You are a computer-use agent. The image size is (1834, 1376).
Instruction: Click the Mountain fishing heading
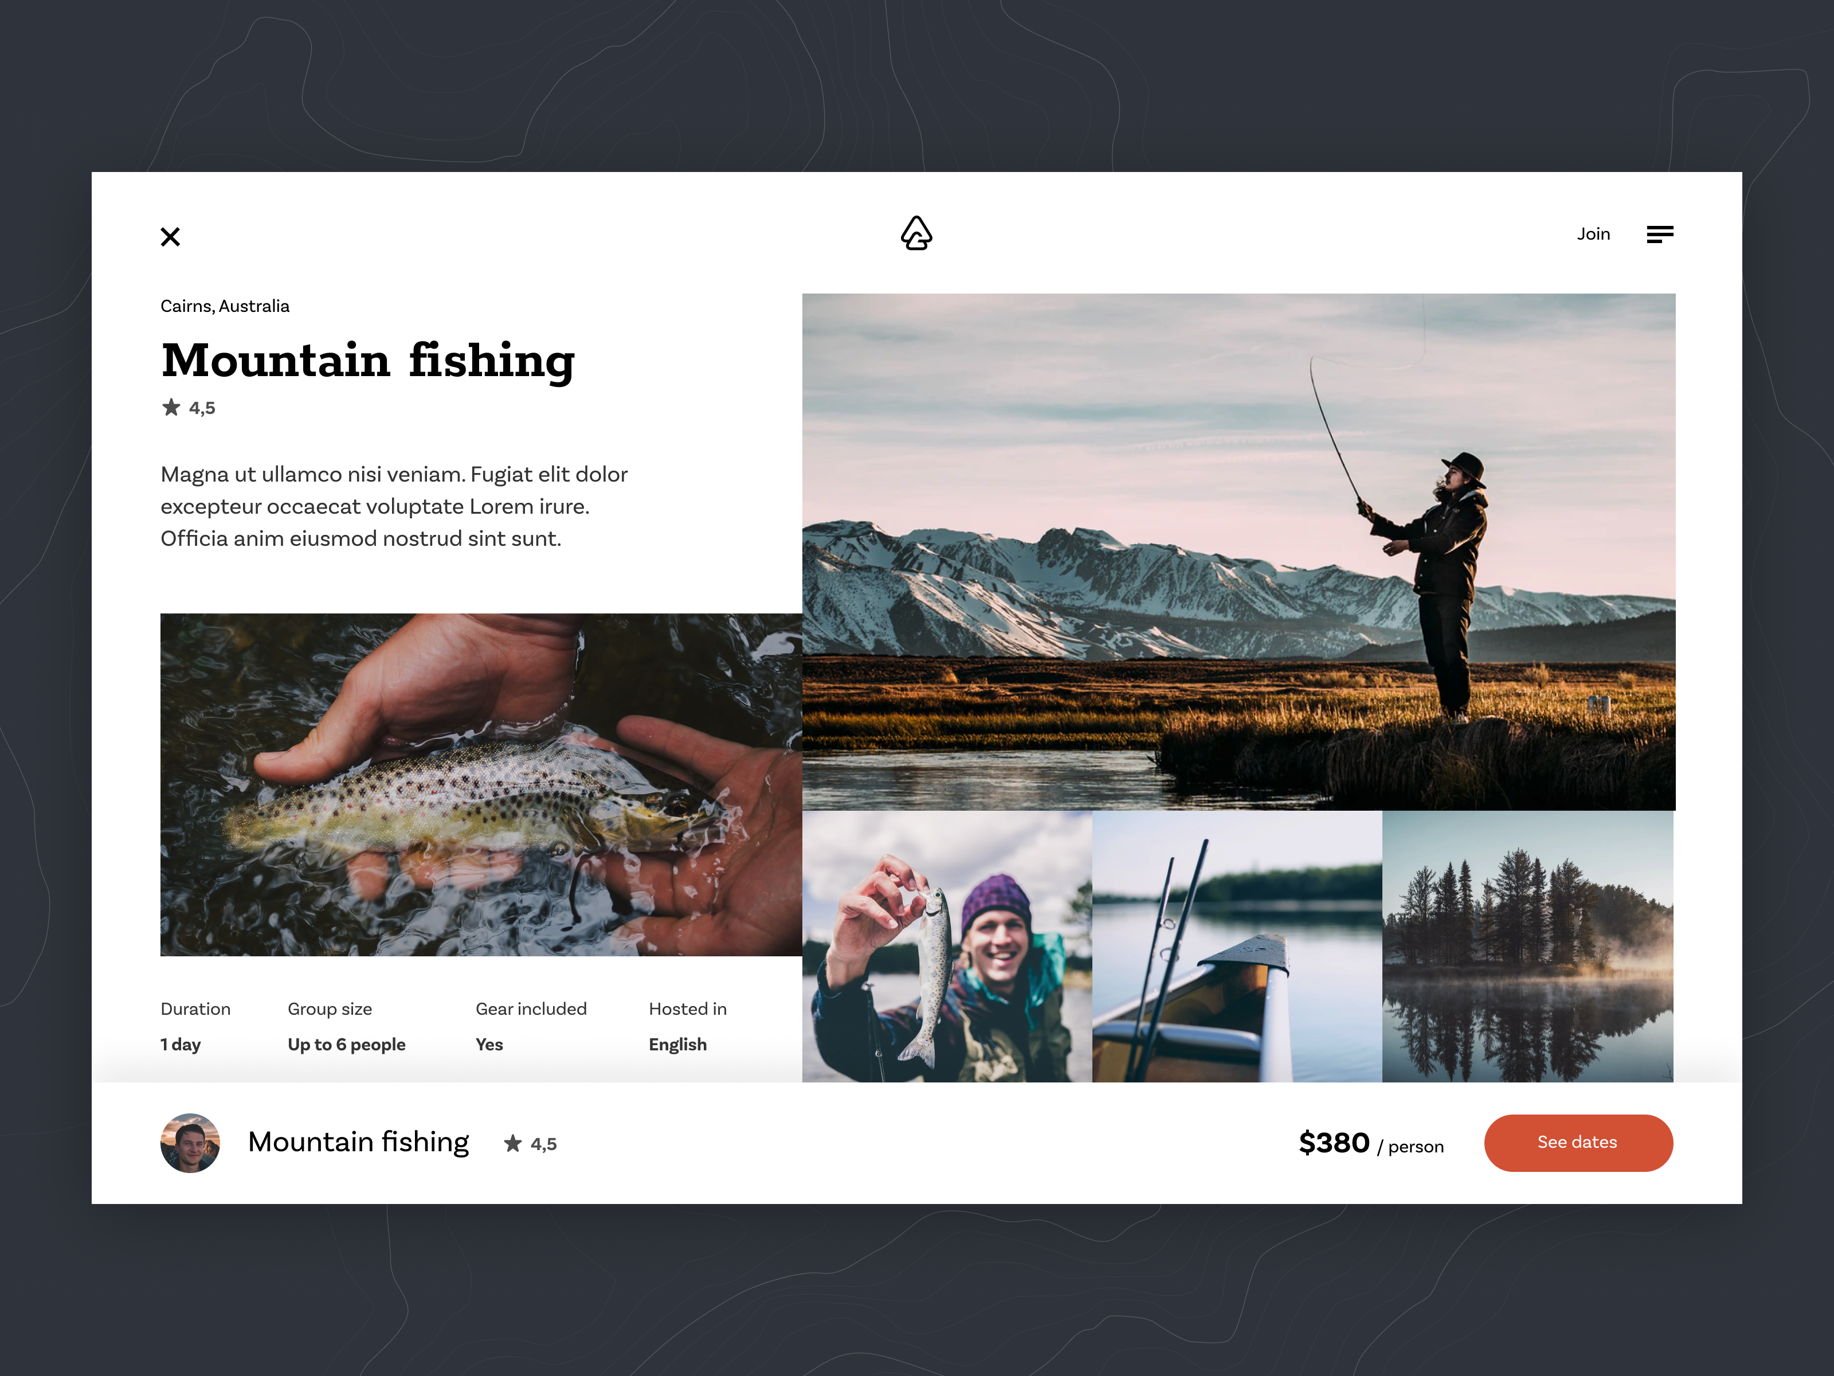pyautogui.click(x=368, y=362)
